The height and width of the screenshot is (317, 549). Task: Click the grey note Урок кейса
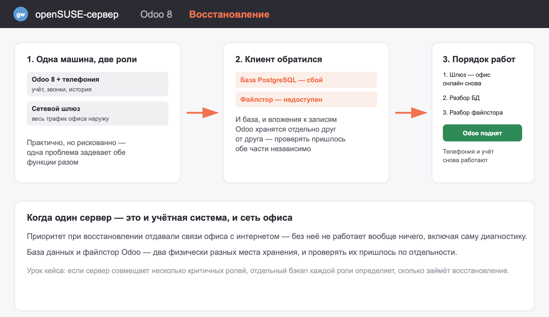[x=268, y=271]
